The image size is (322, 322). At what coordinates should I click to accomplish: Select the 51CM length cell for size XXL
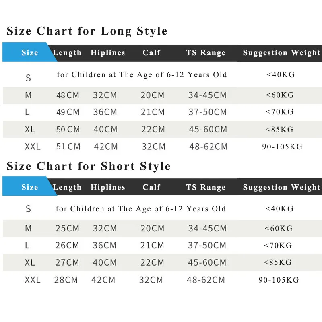tap(68, 147)
